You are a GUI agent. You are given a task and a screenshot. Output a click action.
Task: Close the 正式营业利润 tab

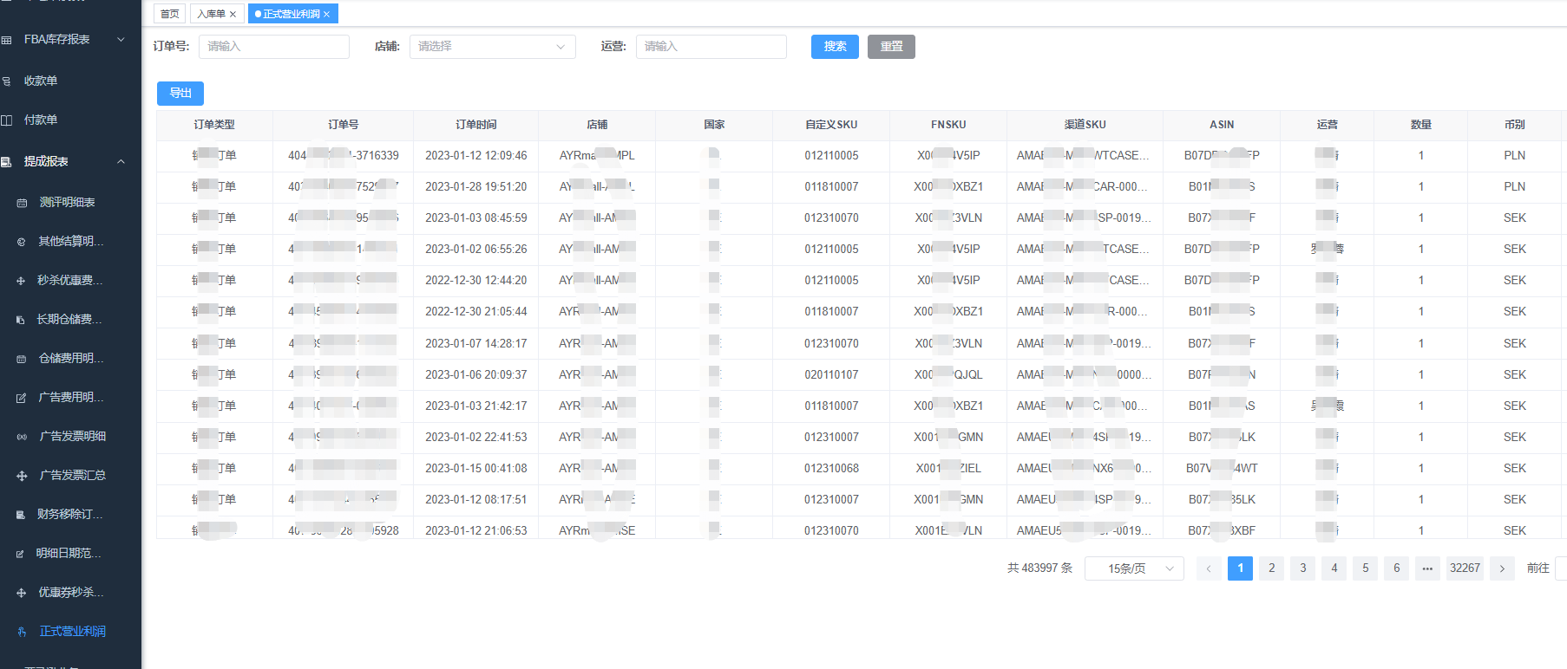point(326,15)
